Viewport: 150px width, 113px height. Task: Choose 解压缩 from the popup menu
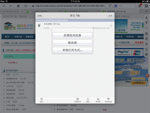pos(72,43)
